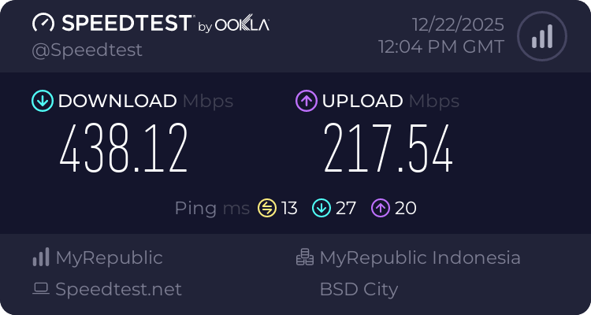Image resolution: width=591 pixels, height=315 pixels.
Task: Click the MyRepublic ISP signal bars icon
Action: click(41, 258)
